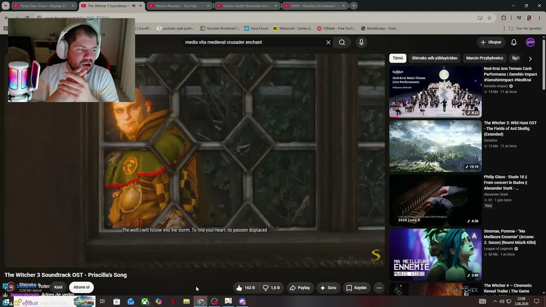Image resolution: width=546 pixels, height=307 pixels.
Task: Open YouTube notifications bell
Action: (x=514, y=42)
